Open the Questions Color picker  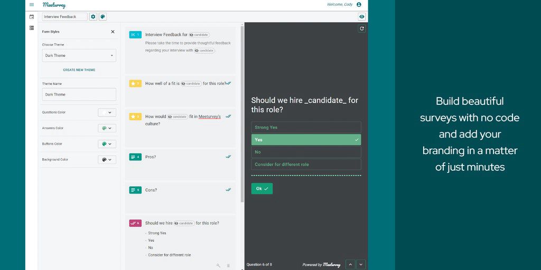(107, 112)
